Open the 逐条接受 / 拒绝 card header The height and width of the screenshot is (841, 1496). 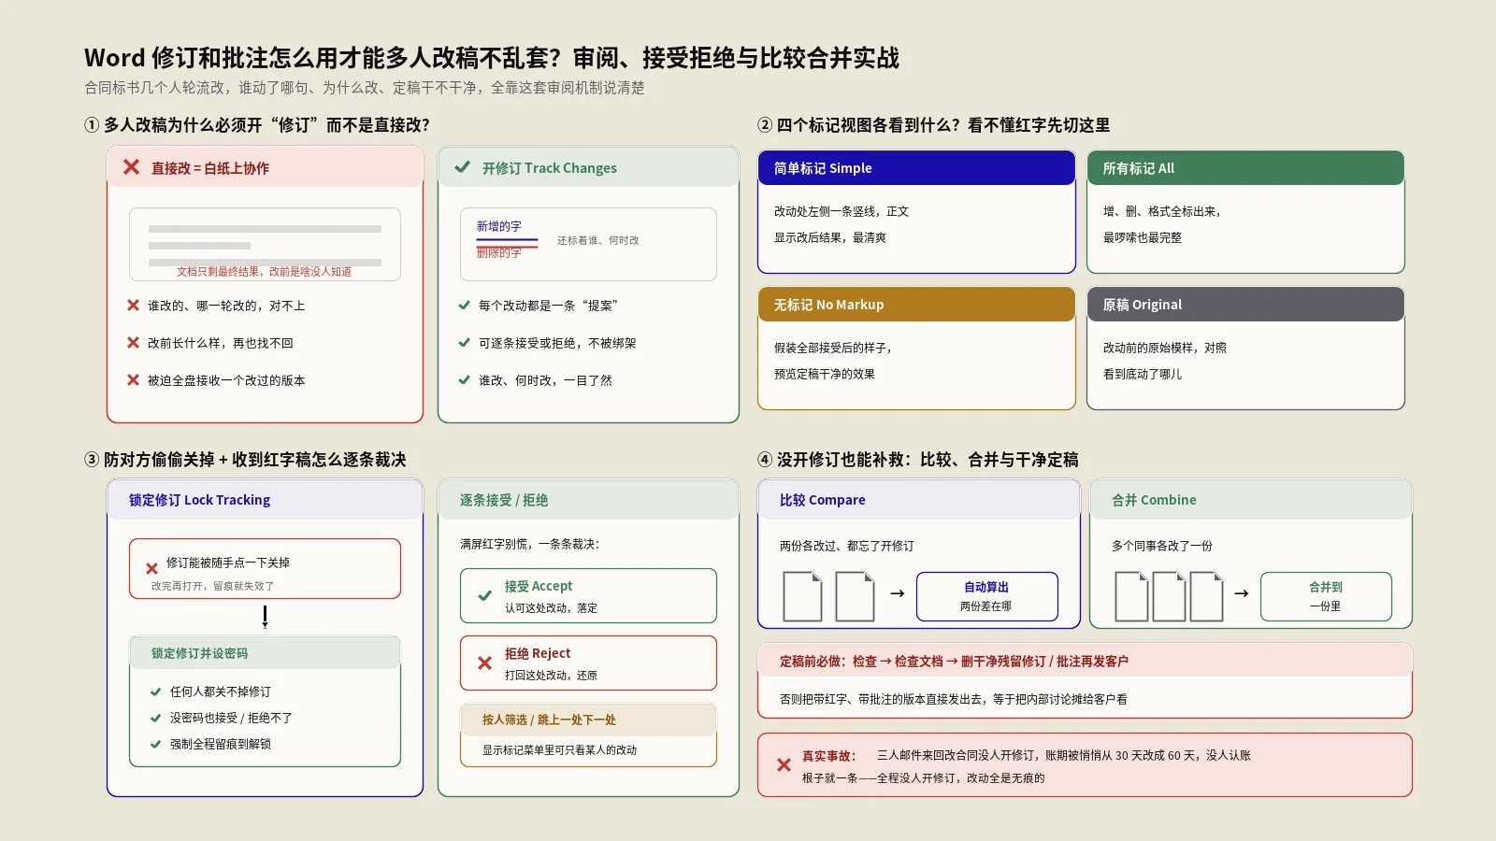(588, 500)
